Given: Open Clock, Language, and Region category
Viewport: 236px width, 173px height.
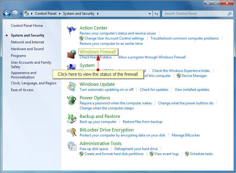Looking at the screenshot, I should tap(34, 83).
